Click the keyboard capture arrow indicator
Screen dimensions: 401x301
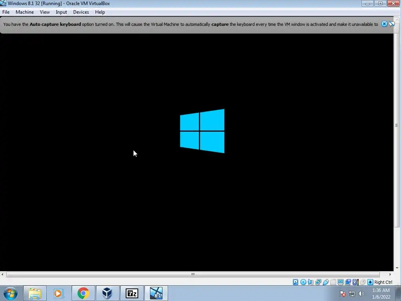pos(370,282)
